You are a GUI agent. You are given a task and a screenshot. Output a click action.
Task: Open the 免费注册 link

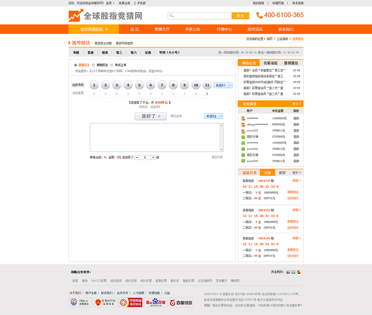[x=124, y=3]
